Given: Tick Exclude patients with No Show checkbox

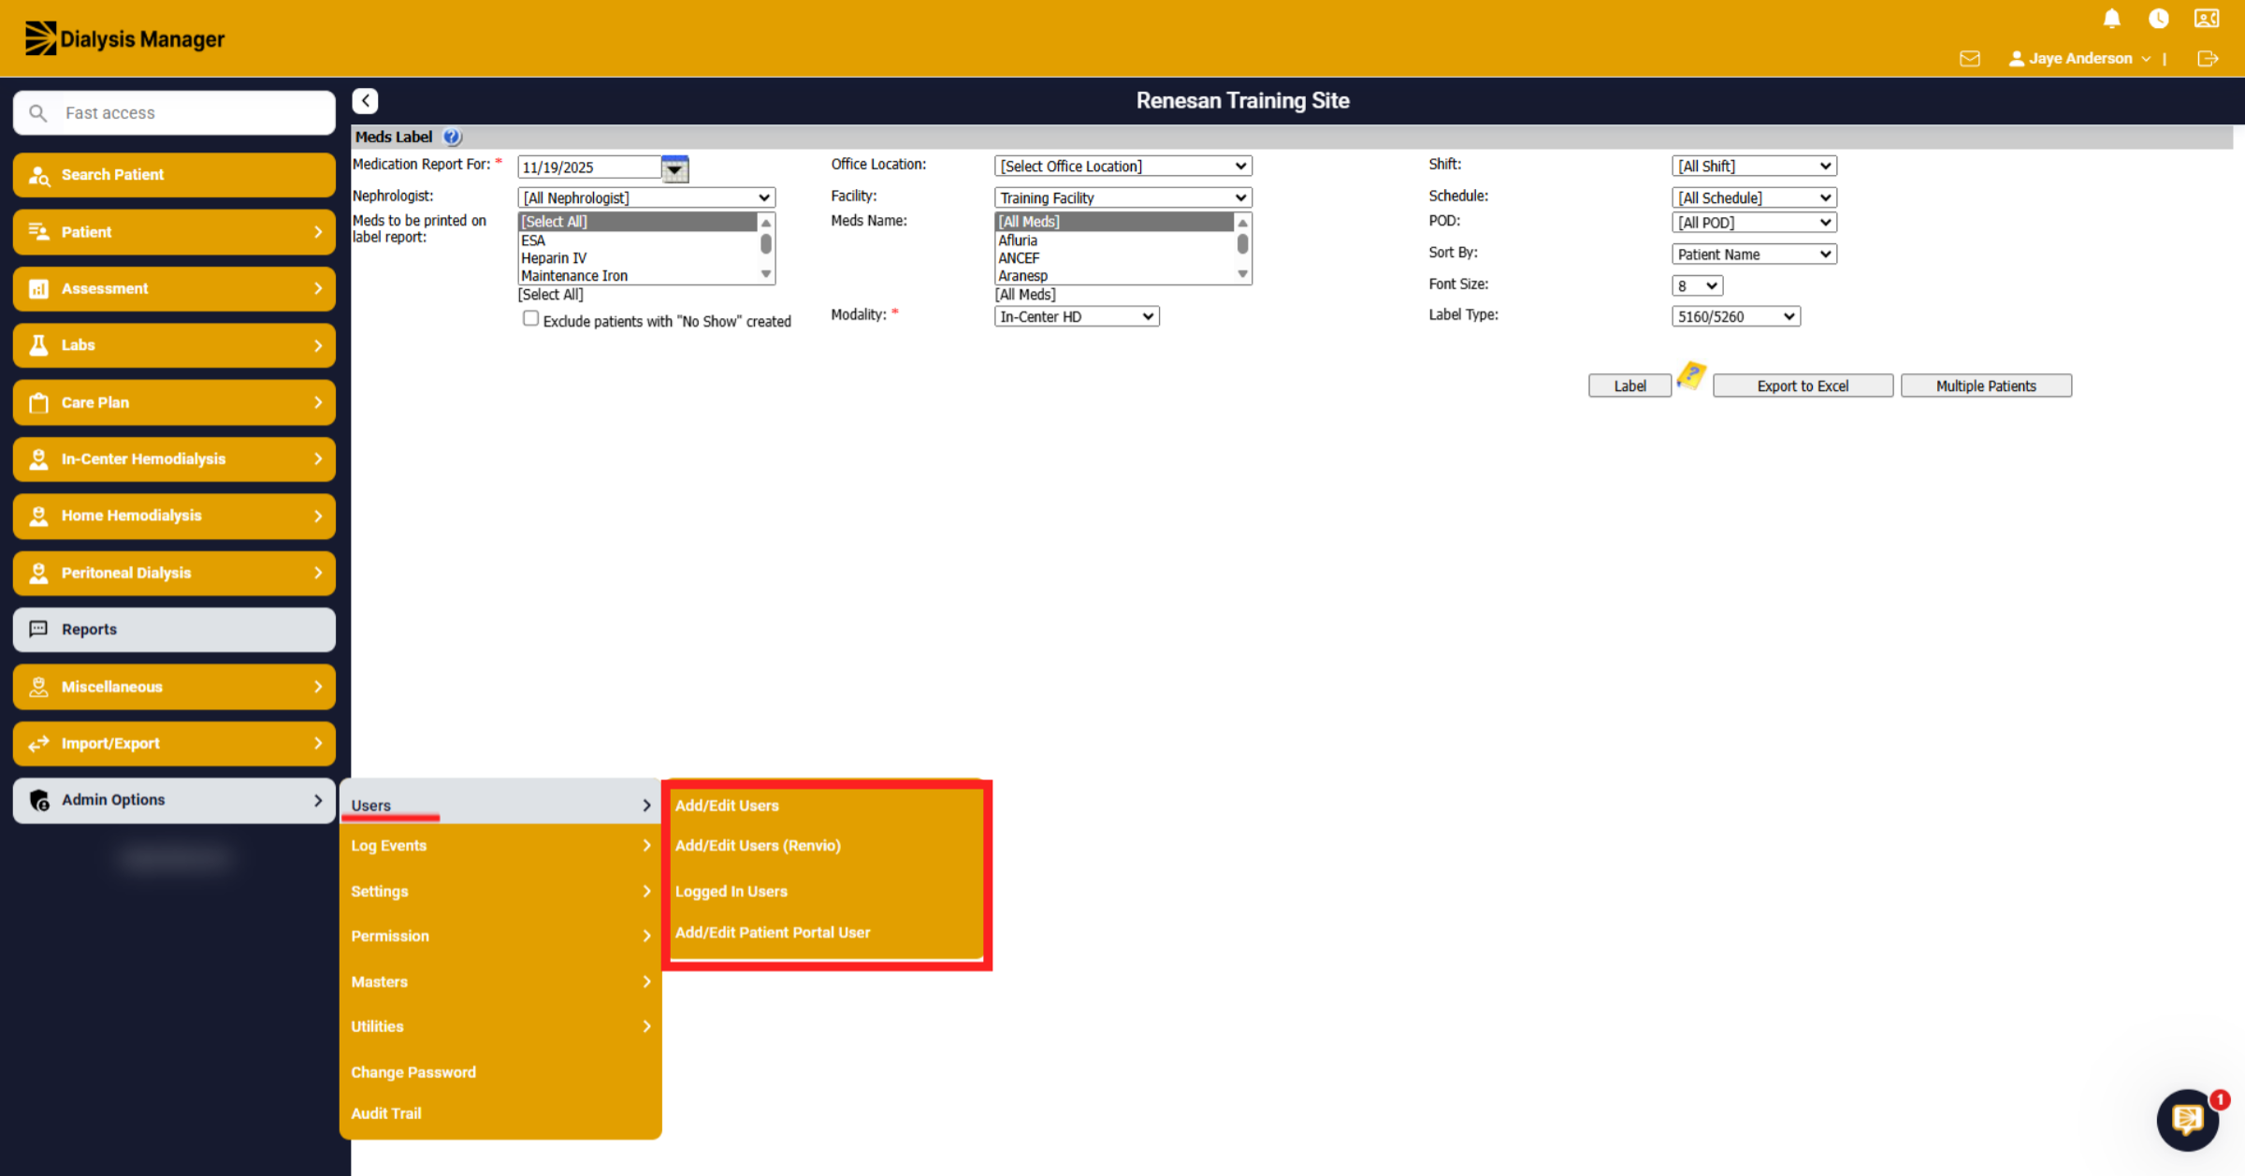Looking at the screenshot, I should click(x=530, y=319).
